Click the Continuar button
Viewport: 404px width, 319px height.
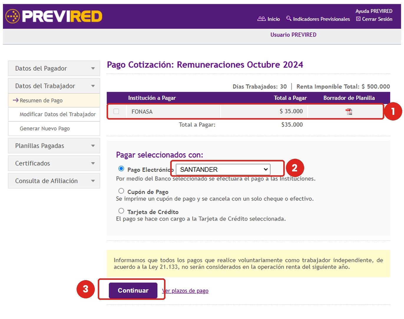133,290
